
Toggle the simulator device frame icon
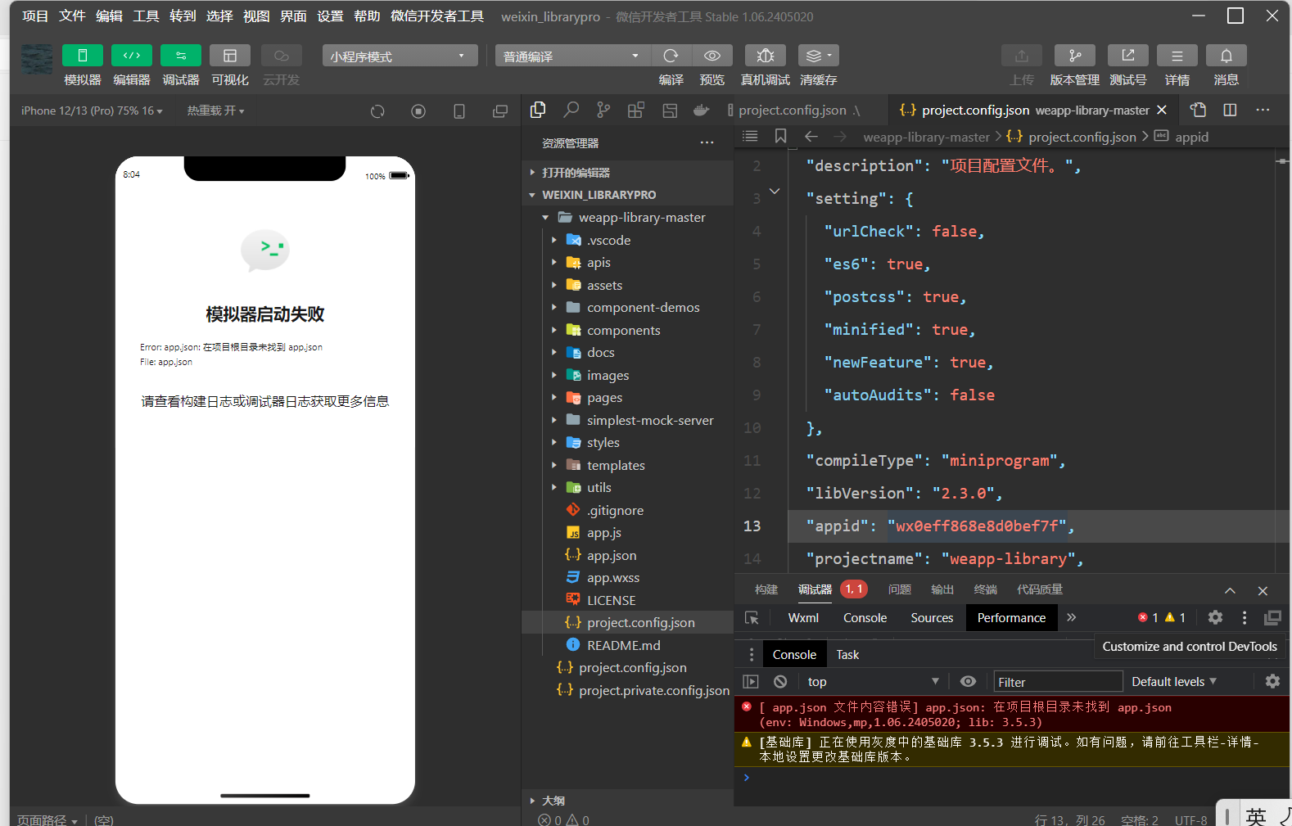click(459, 111)
